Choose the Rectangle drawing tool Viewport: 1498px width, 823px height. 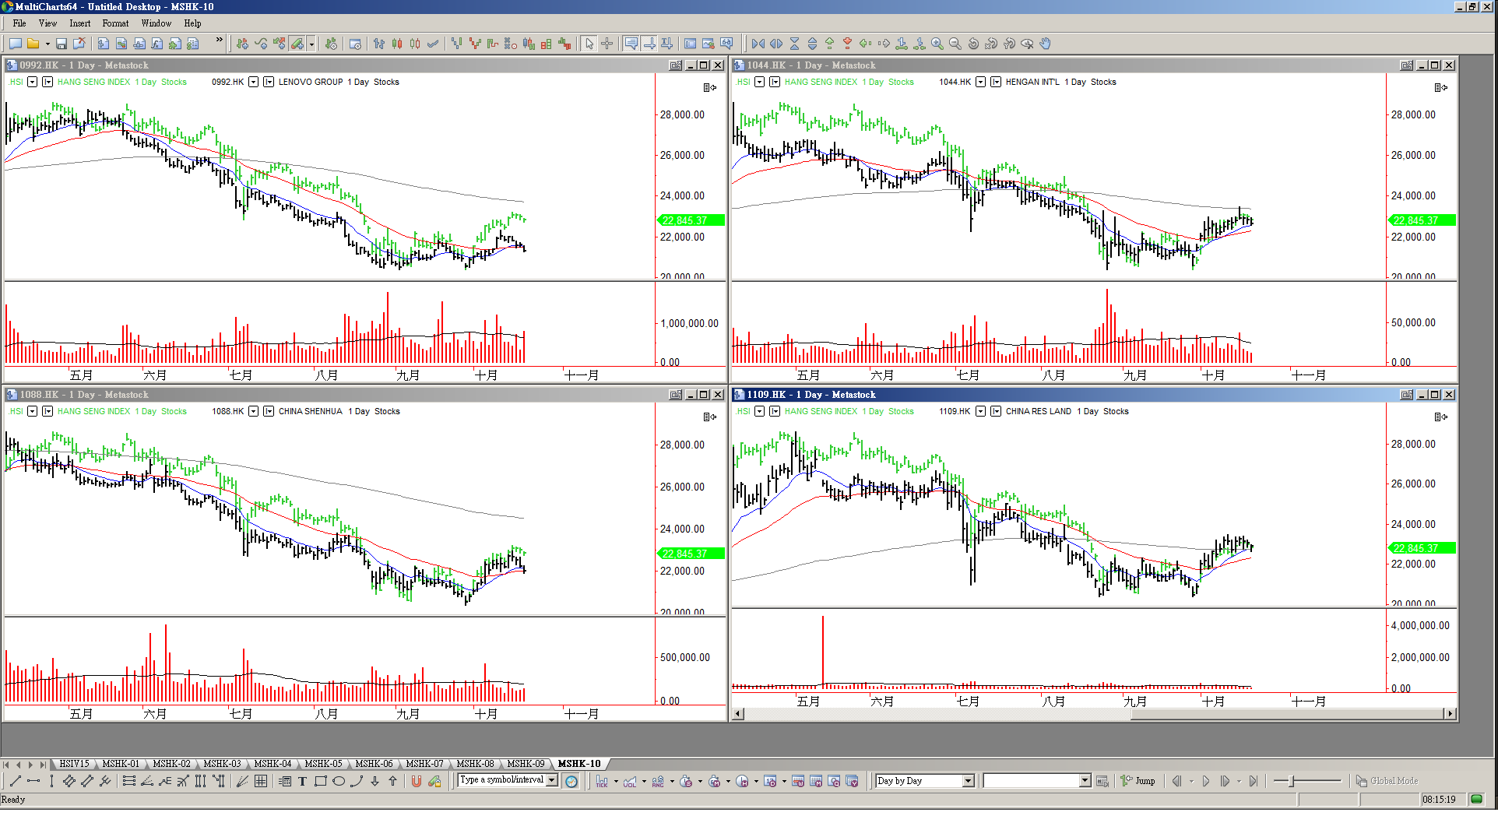tap(320, 781)
